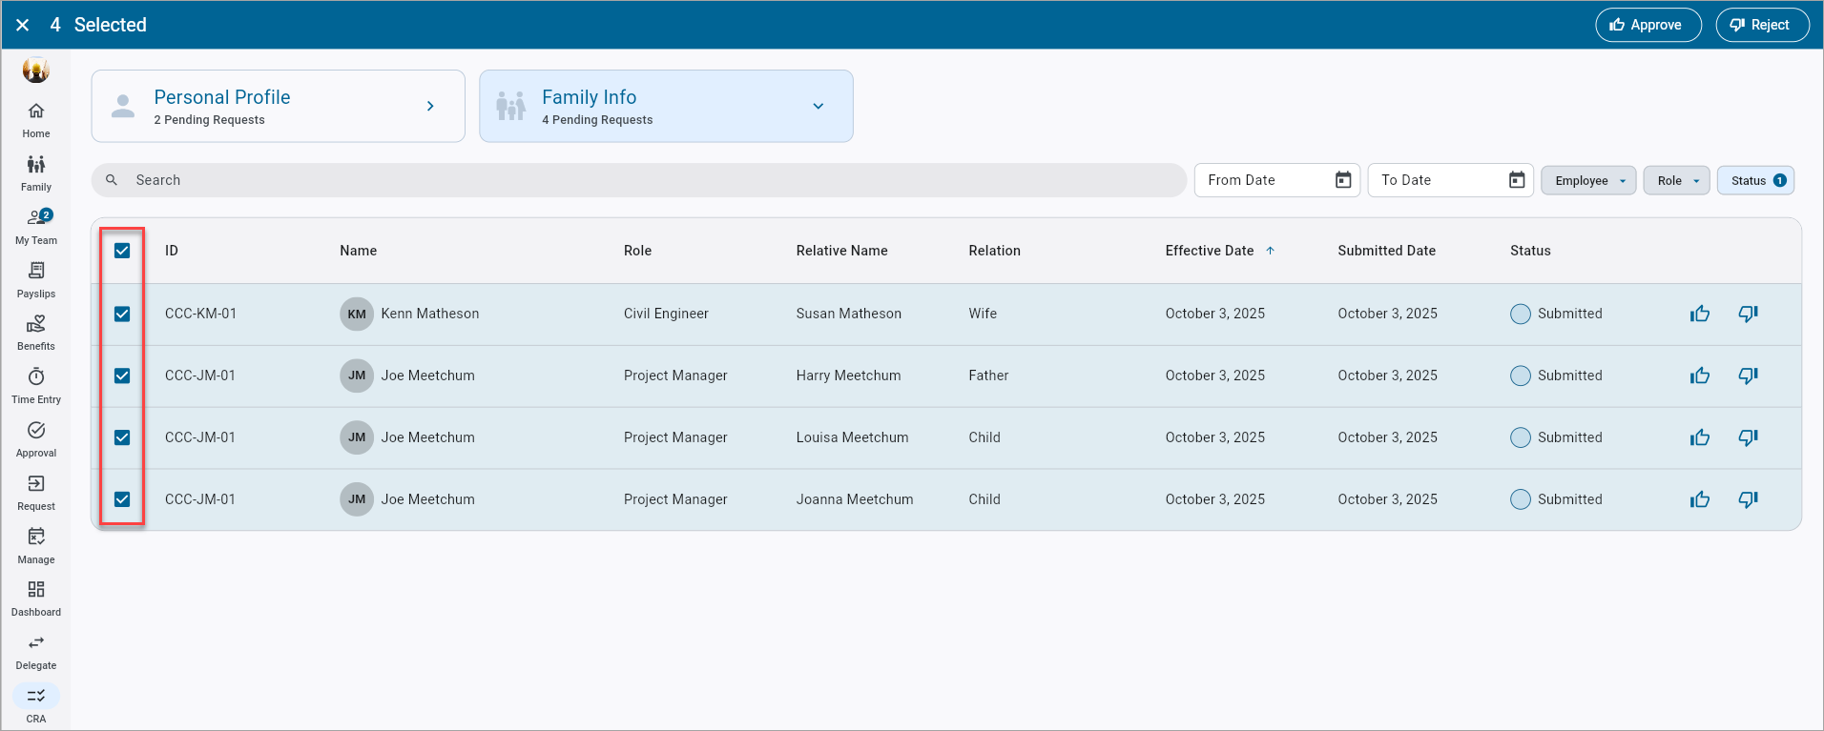This screenshot has width=1824, height=731.
Task: Click thumbs-down icon for Harry Meetchum row
Action: [x=1748, y=376]
